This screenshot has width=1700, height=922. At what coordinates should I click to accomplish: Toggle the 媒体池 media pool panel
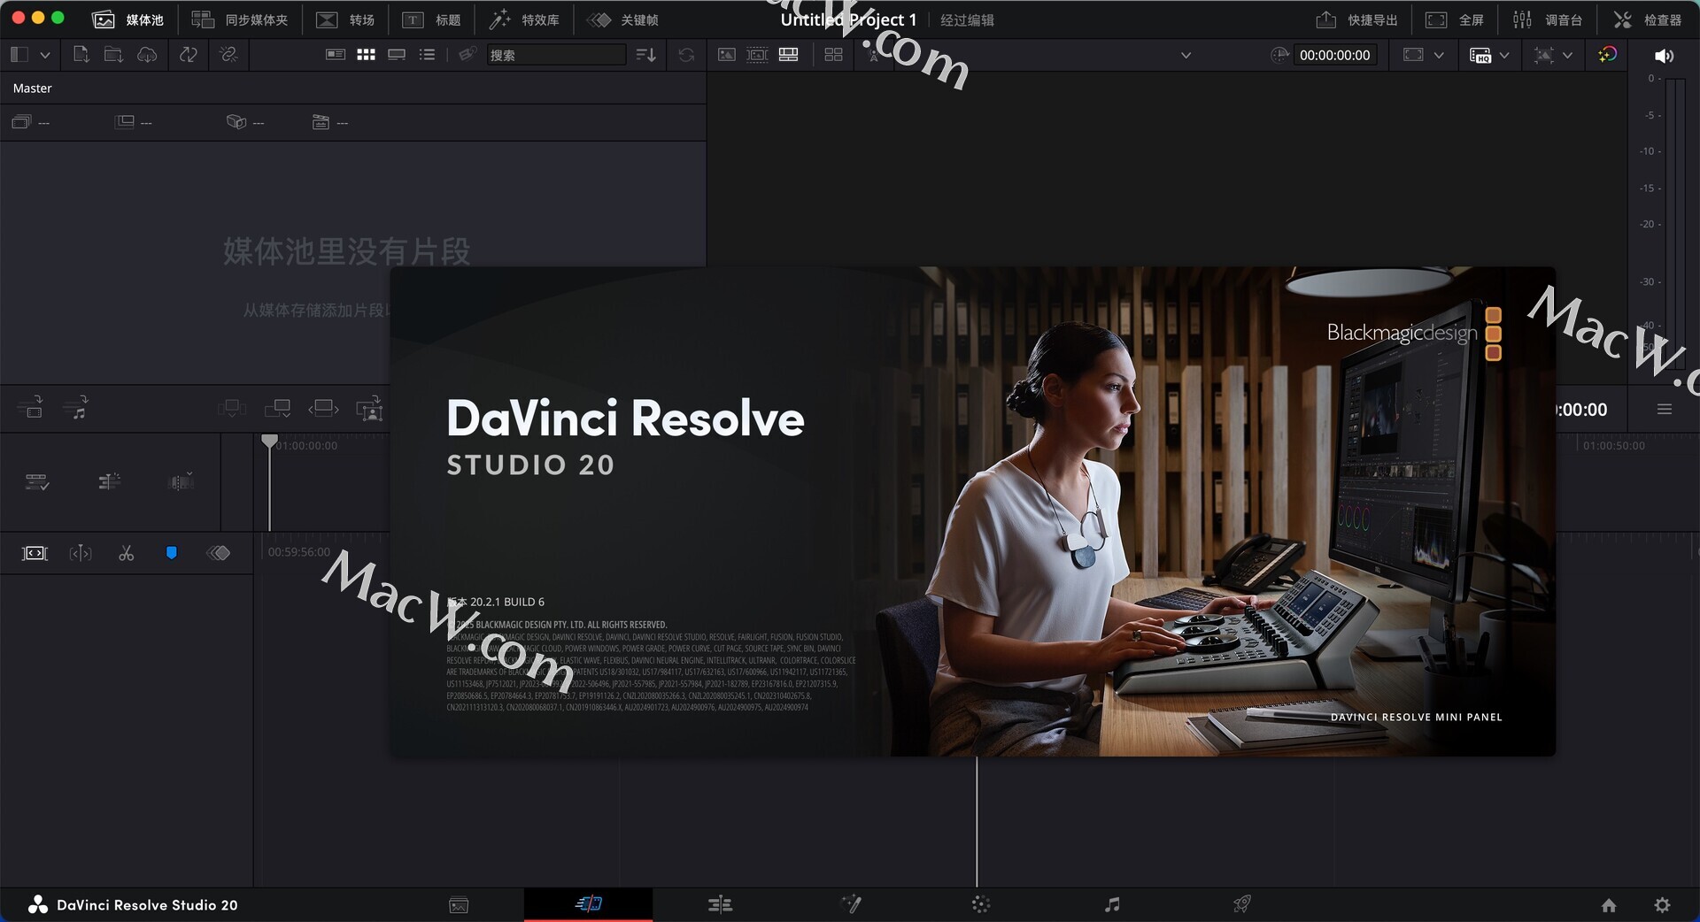coord(129,19)
